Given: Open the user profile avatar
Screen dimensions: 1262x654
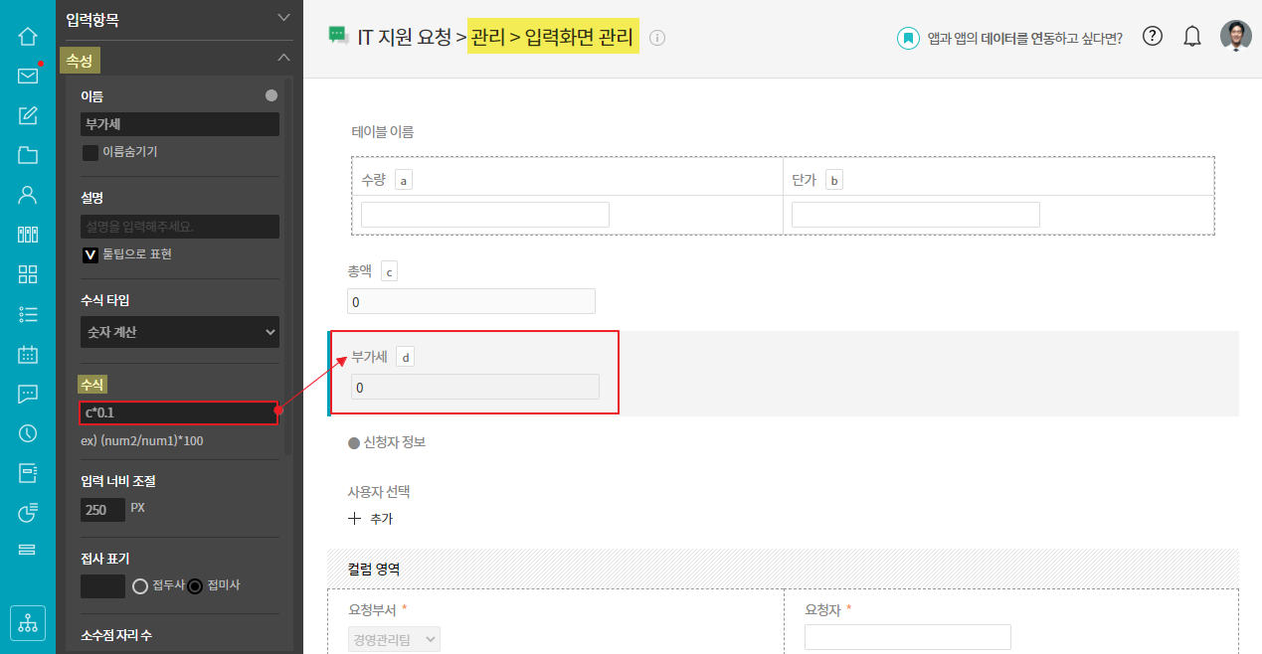Looking at the screenshot, I should point(1236,37).
